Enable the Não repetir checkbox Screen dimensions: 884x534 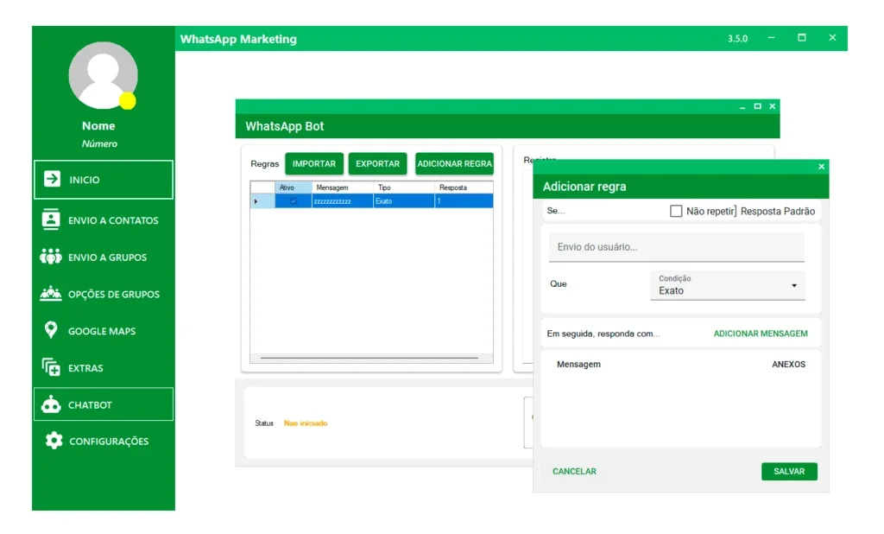pyautogui.click(x=675, y=211)
